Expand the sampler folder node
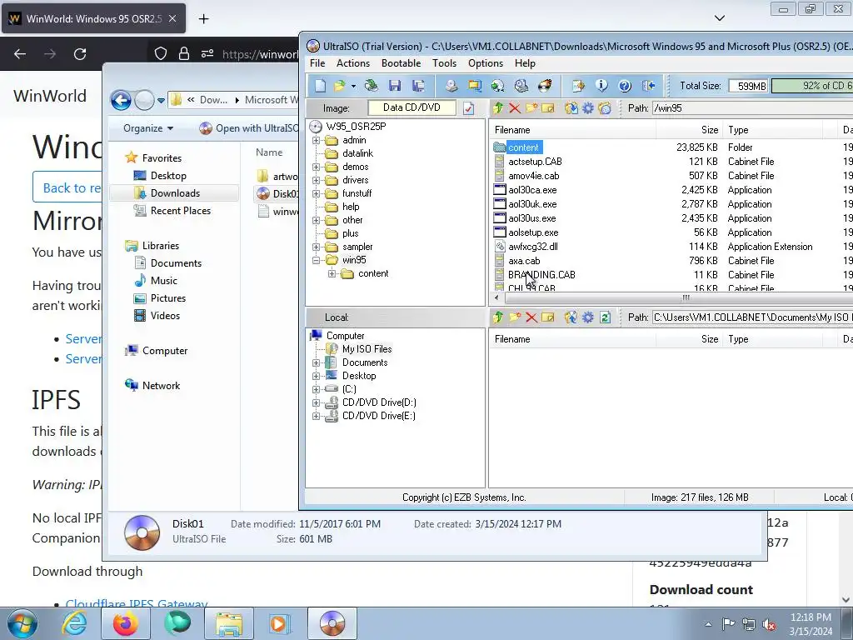Viewport: 853px width, 640px height. (x=316, y=247)
